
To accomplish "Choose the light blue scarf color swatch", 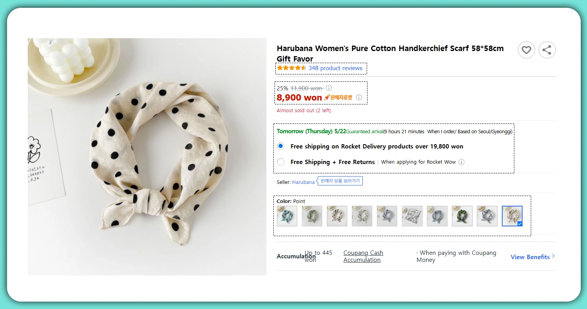I will pyautogui.click(x=287, y=216).
